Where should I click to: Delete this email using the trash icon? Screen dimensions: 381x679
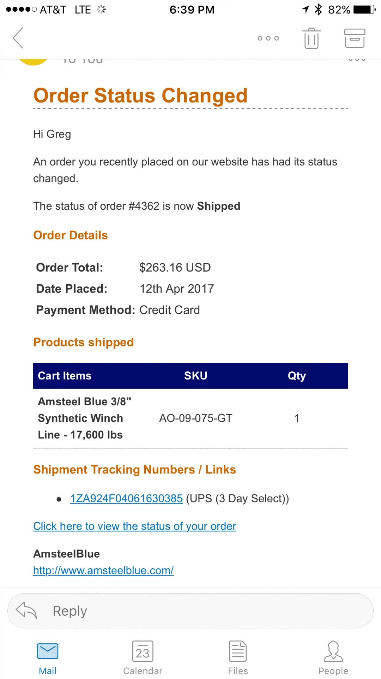(311, 38)
